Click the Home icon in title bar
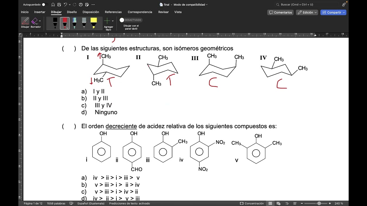 (53, 5)
